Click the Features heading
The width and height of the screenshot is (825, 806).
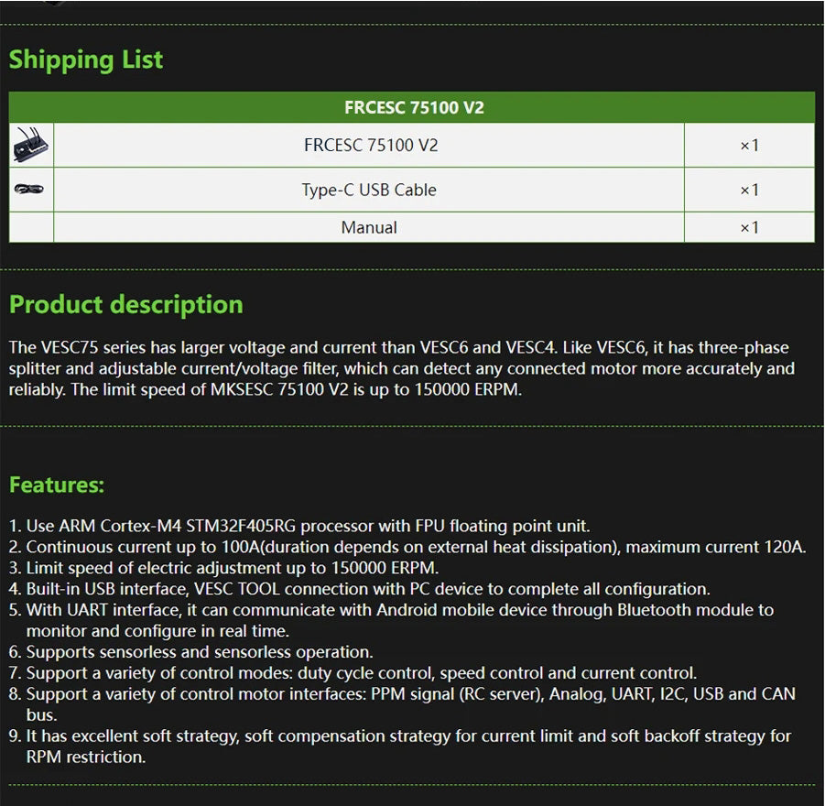click(57, 485)
